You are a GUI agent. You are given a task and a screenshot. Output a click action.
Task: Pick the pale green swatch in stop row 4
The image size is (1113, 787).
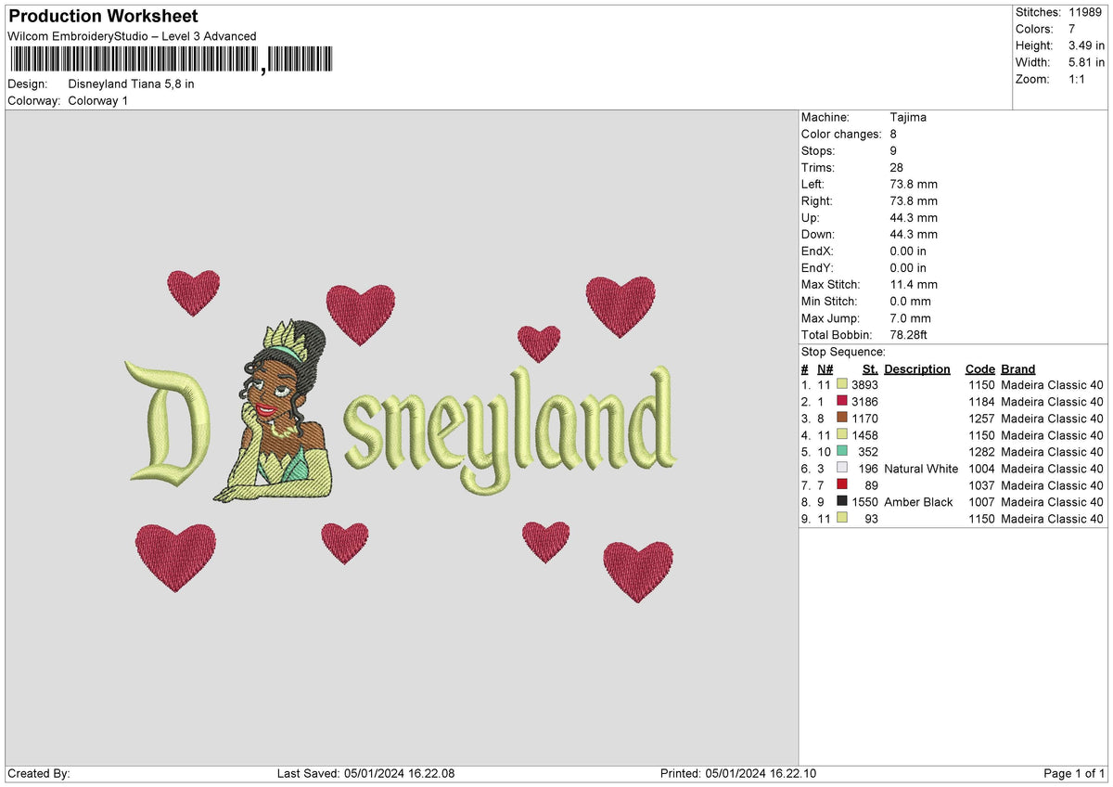click(x=842, y=435)
